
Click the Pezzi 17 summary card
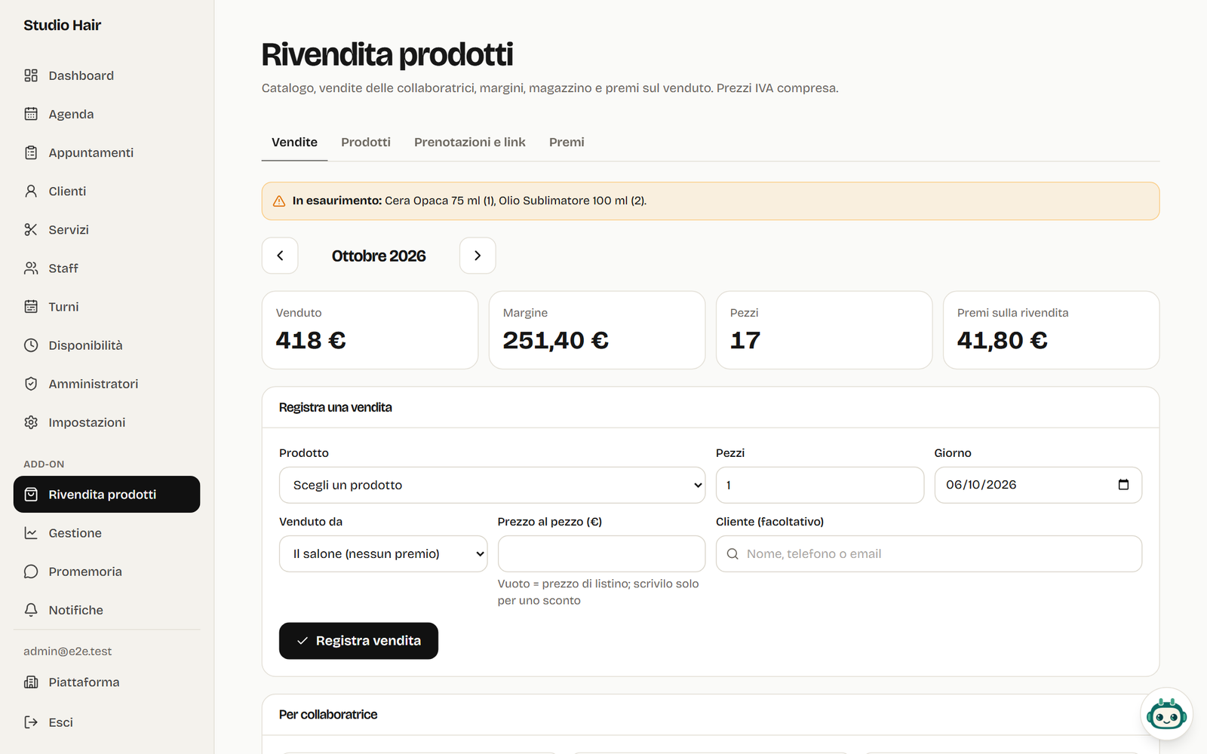click(x=824, y=330)
